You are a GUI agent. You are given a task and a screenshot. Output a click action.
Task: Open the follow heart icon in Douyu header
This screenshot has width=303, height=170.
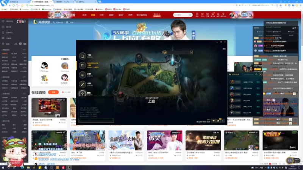pos(202,15)
